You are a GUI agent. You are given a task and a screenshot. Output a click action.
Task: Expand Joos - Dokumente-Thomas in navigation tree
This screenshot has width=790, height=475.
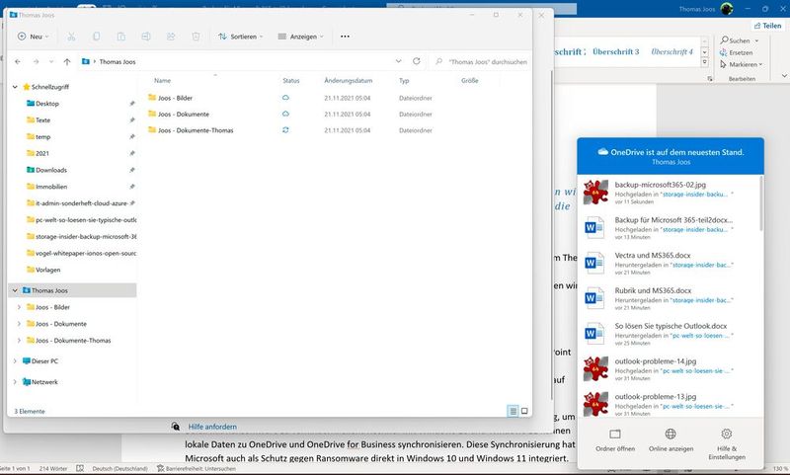(19, 340)
